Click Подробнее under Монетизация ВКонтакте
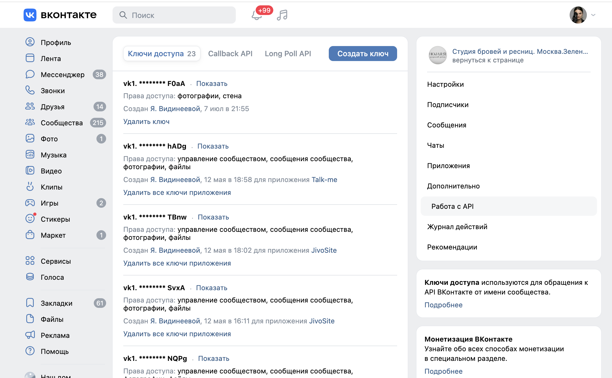 pos(443,371)
